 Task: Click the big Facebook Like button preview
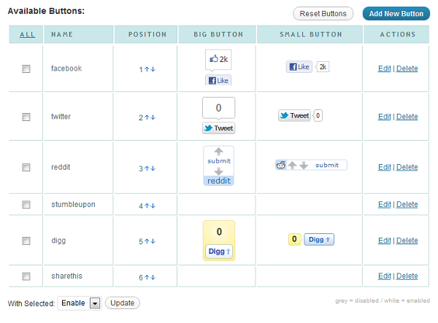tap(218, 80)
